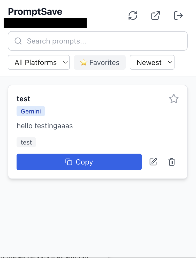Click the gray test tag chip

pyautogui.click(x=26, y=142)
